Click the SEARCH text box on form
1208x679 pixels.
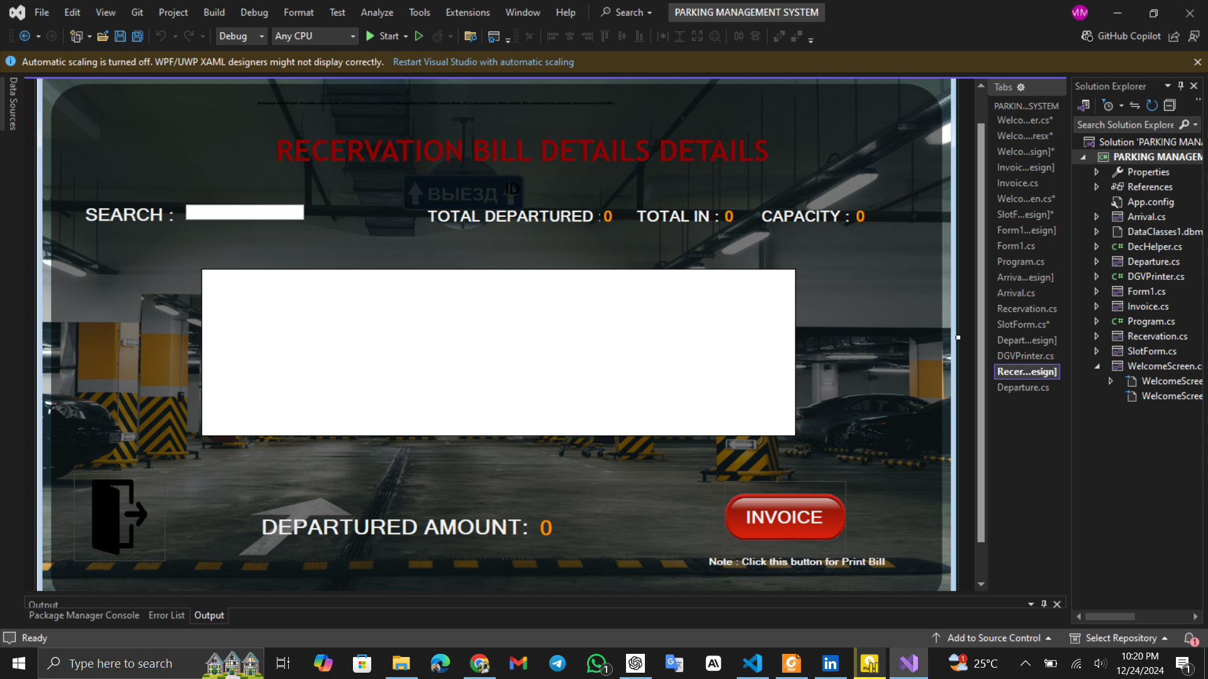click(245, 213)
